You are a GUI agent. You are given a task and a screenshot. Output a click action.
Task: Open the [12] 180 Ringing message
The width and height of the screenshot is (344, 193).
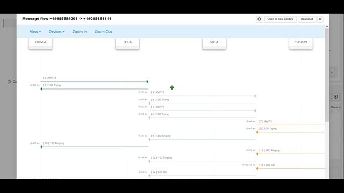pyautogui.click(x=161, y=157)
